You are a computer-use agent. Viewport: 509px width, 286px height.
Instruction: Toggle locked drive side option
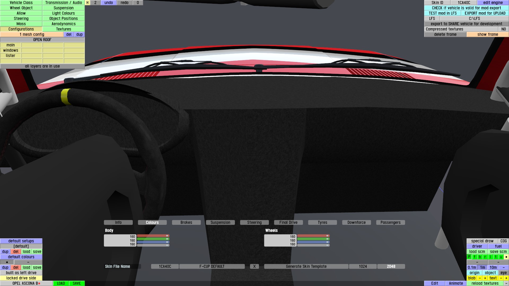(21, 278)
